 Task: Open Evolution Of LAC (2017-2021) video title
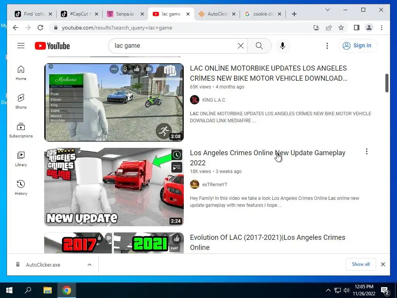(268, 243)
